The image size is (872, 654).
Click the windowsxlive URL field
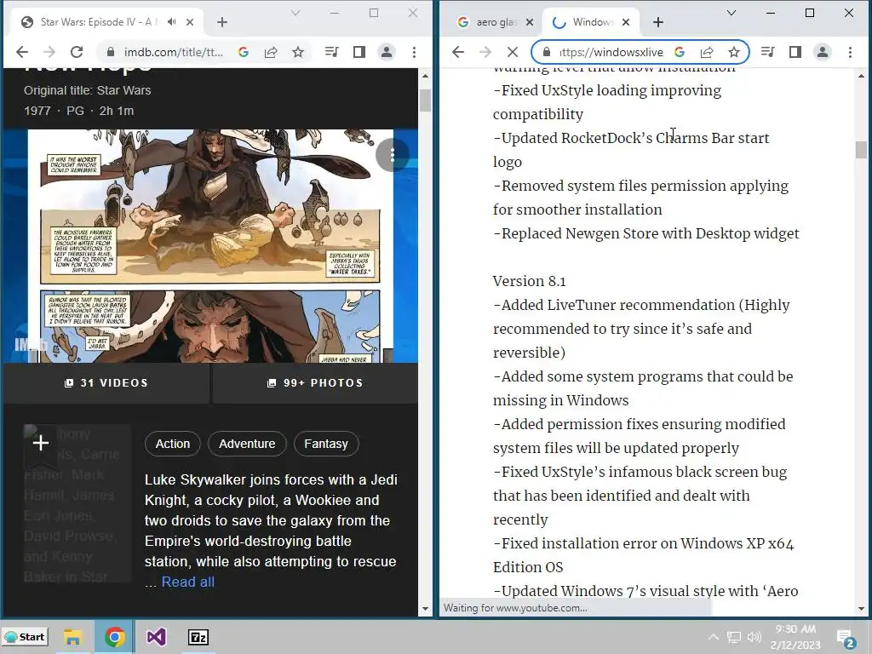(x=611, y=52)
